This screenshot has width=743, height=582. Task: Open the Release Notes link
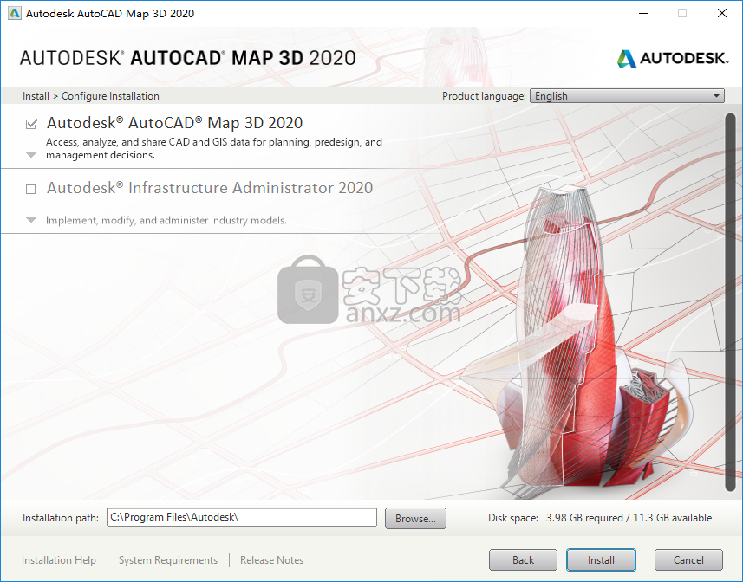(x=271, y=559)
